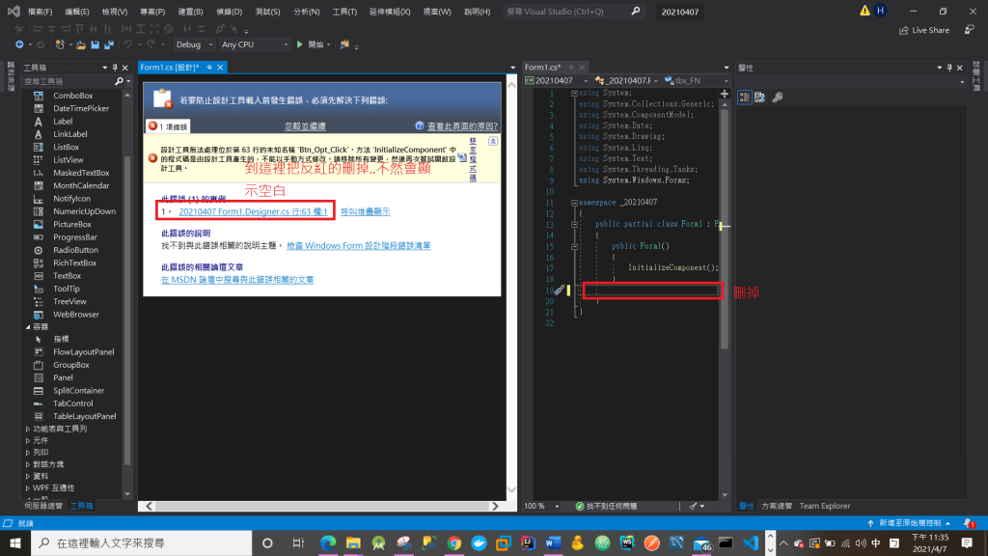The height and width of the screenshot is (556, 988).
Task: Open the 檔案(F) menu
Action: tap(40, 12)
